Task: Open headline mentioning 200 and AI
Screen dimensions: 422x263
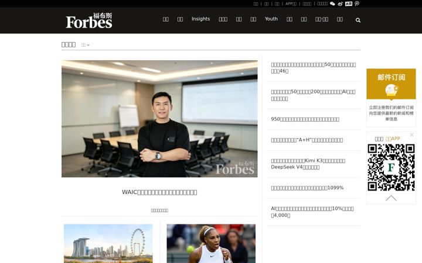Action: (313, 95)
